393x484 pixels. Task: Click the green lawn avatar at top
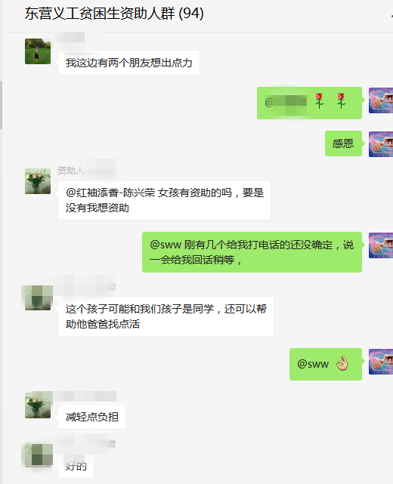[38, 51]
